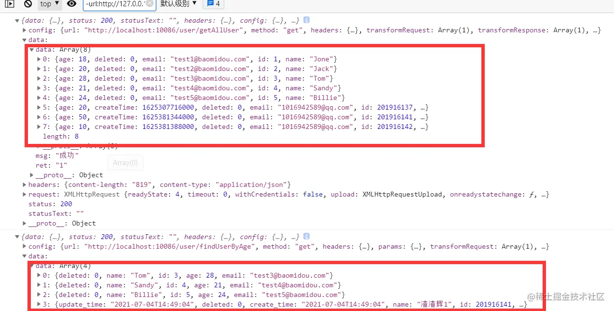Expand item 1 with name "Jack"
The height and width of the screenshot is (311, 614).
pyautogui.click(x=40, y=69)
